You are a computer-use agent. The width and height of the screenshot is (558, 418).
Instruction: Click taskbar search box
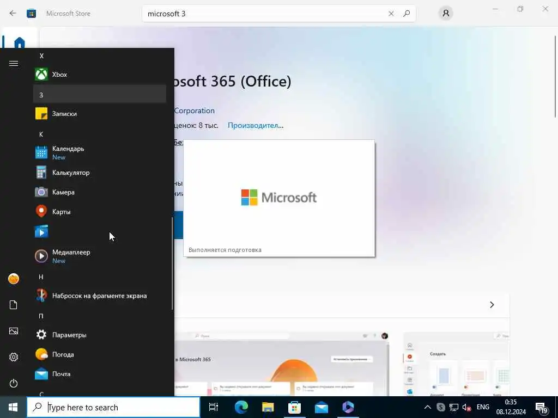tap(113, 407)
